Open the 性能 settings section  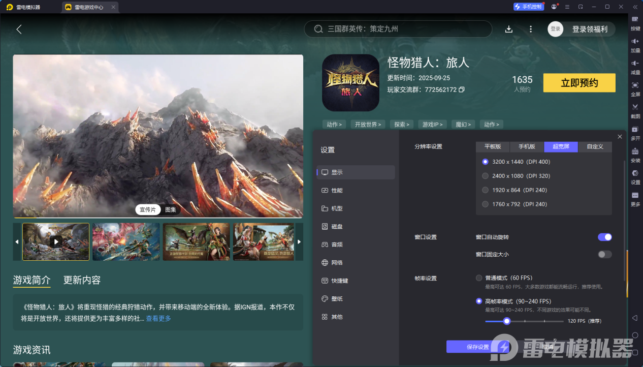[x=337, y=190]
